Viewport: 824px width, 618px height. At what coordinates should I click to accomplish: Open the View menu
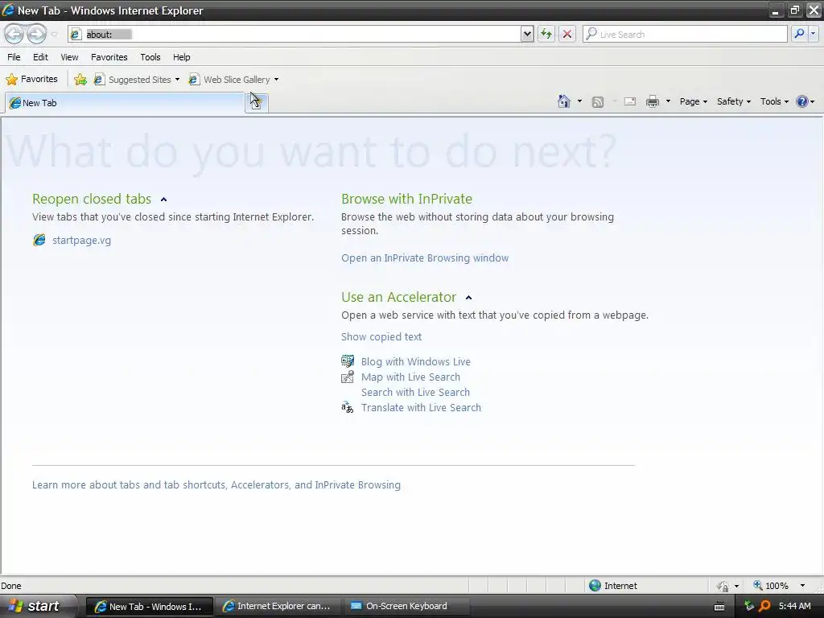[69, 57]
